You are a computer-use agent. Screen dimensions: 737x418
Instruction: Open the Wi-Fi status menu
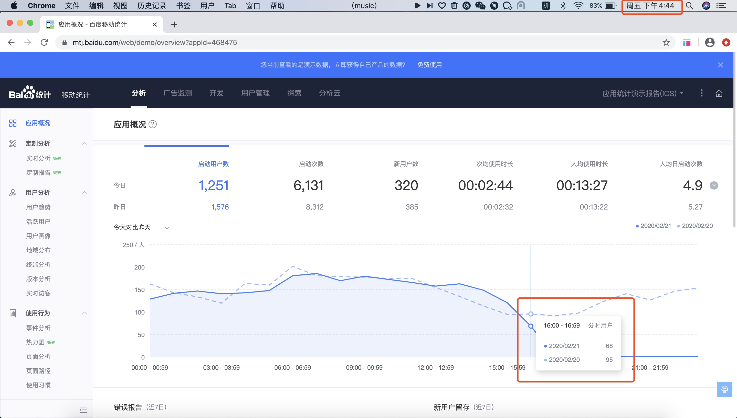[x=578, y=5]
